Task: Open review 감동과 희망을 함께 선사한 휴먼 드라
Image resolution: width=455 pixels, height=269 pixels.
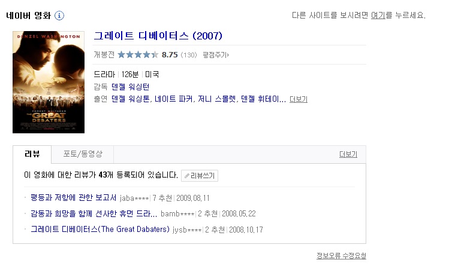Action: coord(94,214)
